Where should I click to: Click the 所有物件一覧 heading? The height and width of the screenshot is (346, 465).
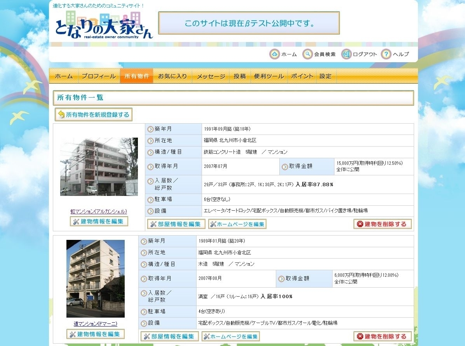80,98
